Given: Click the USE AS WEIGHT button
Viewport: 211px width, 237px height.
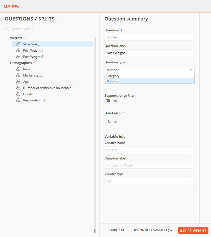Looking at the screenshot, I should tap(193, 231).
